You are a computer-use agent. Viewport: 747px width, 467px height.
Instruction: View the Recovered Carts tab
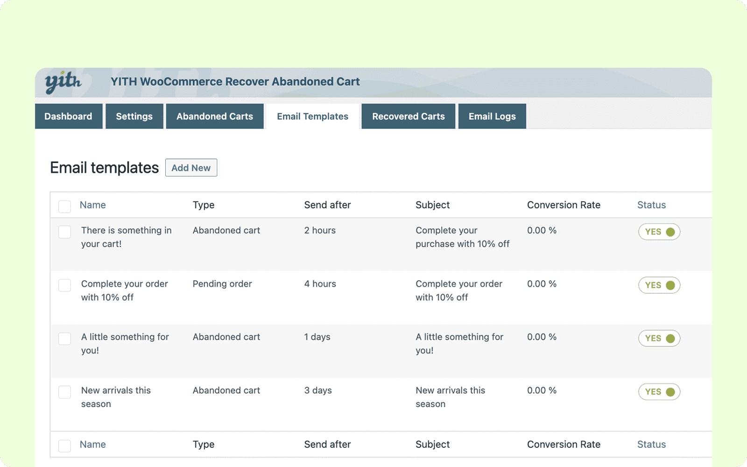coord(408,116)
